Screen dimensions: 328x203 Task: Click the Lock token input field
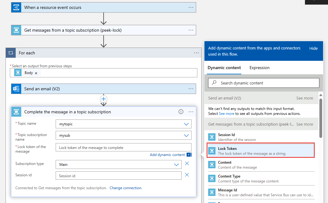click(x=124, y=147)
